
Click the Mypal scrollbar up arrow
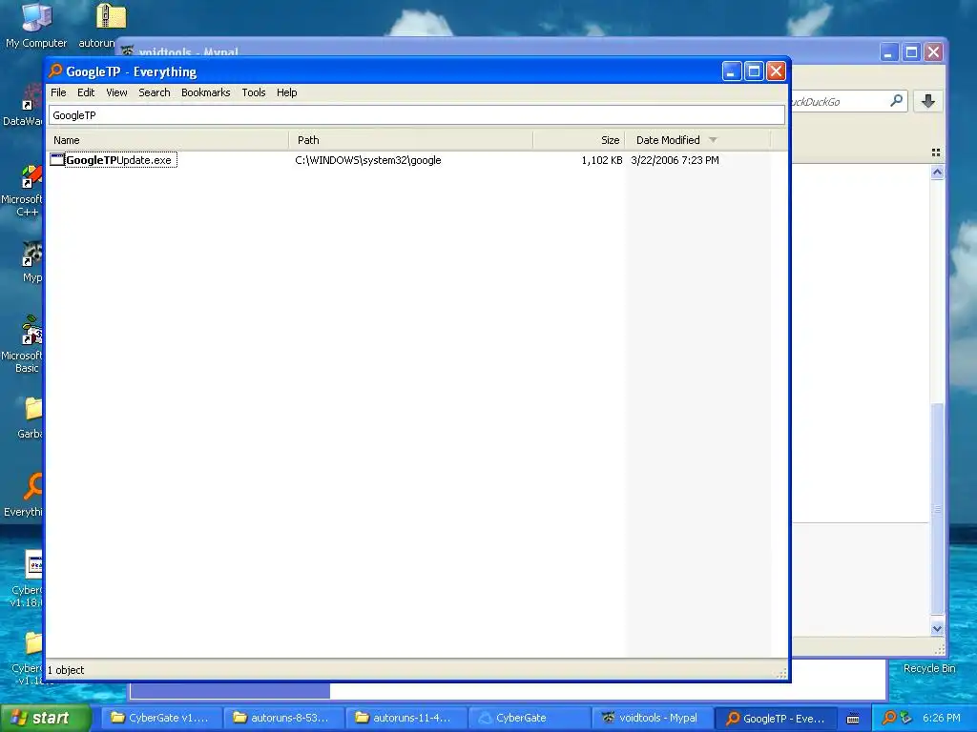[x=937, y=173]
